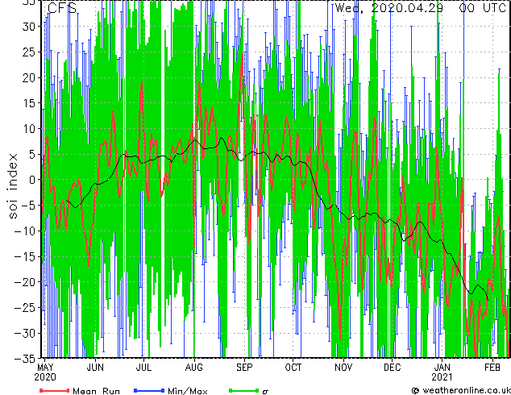Click the blue Min/Max legend line

(149, 390)
